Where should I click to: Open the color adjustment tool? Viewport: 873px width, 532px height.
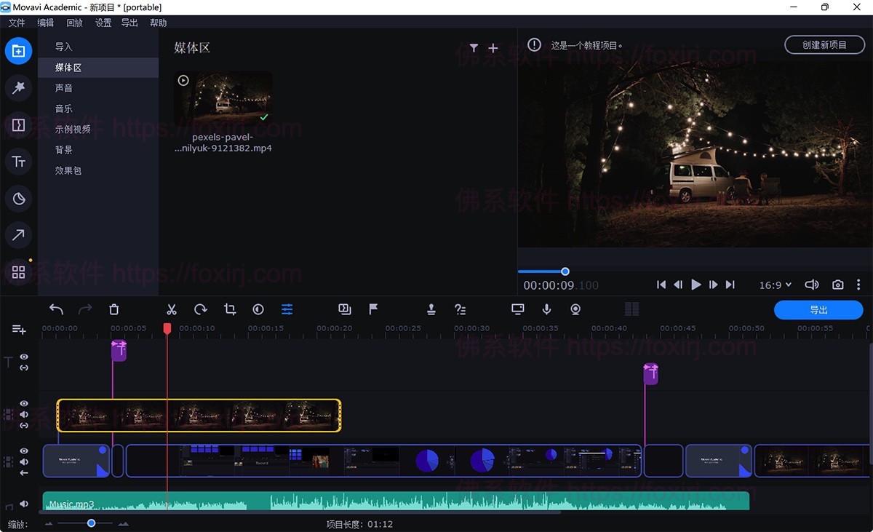click(258, 309)
